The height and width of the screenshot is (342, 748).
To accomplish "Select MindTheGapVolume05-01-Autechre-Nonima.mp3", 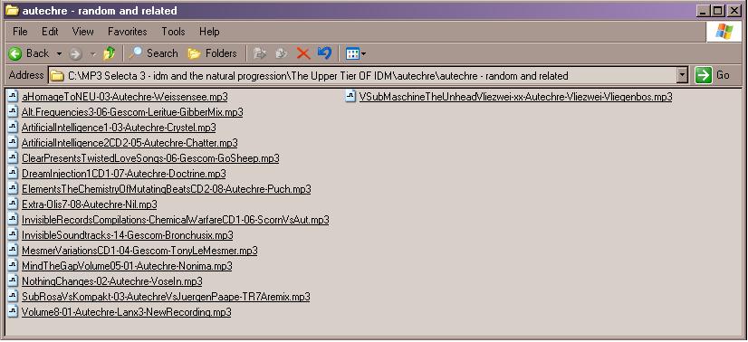I will (x=127, y=266).
